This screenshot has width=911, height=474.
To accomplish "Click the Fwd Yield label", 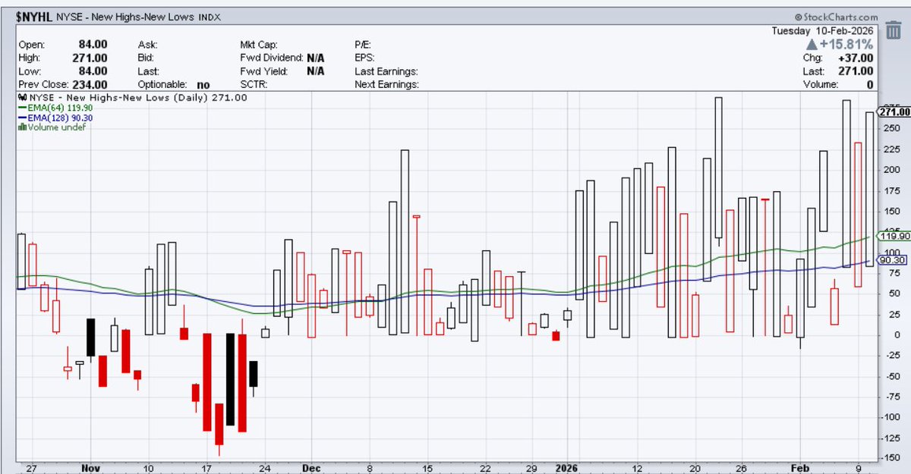I will coord(263,71).
